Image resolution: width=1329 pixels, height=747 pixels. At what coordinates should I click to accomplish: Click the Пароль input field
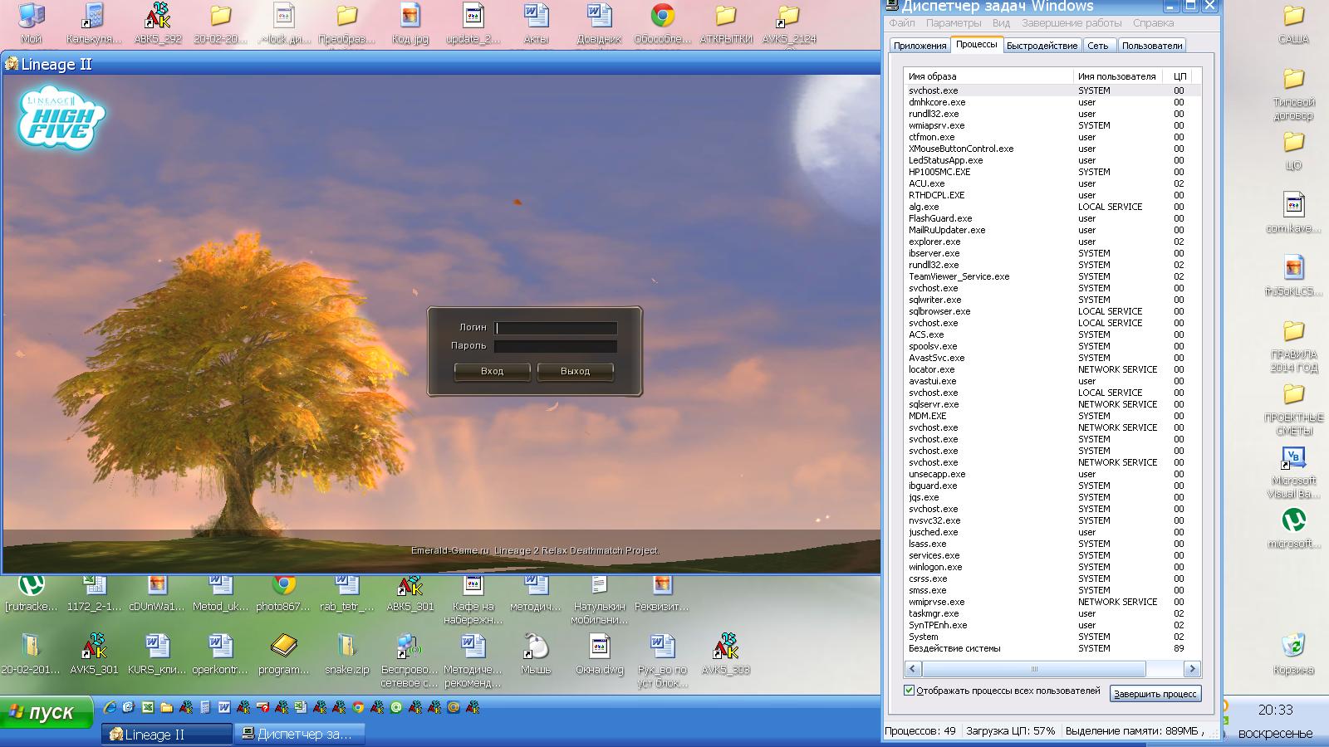pos(556,346)
